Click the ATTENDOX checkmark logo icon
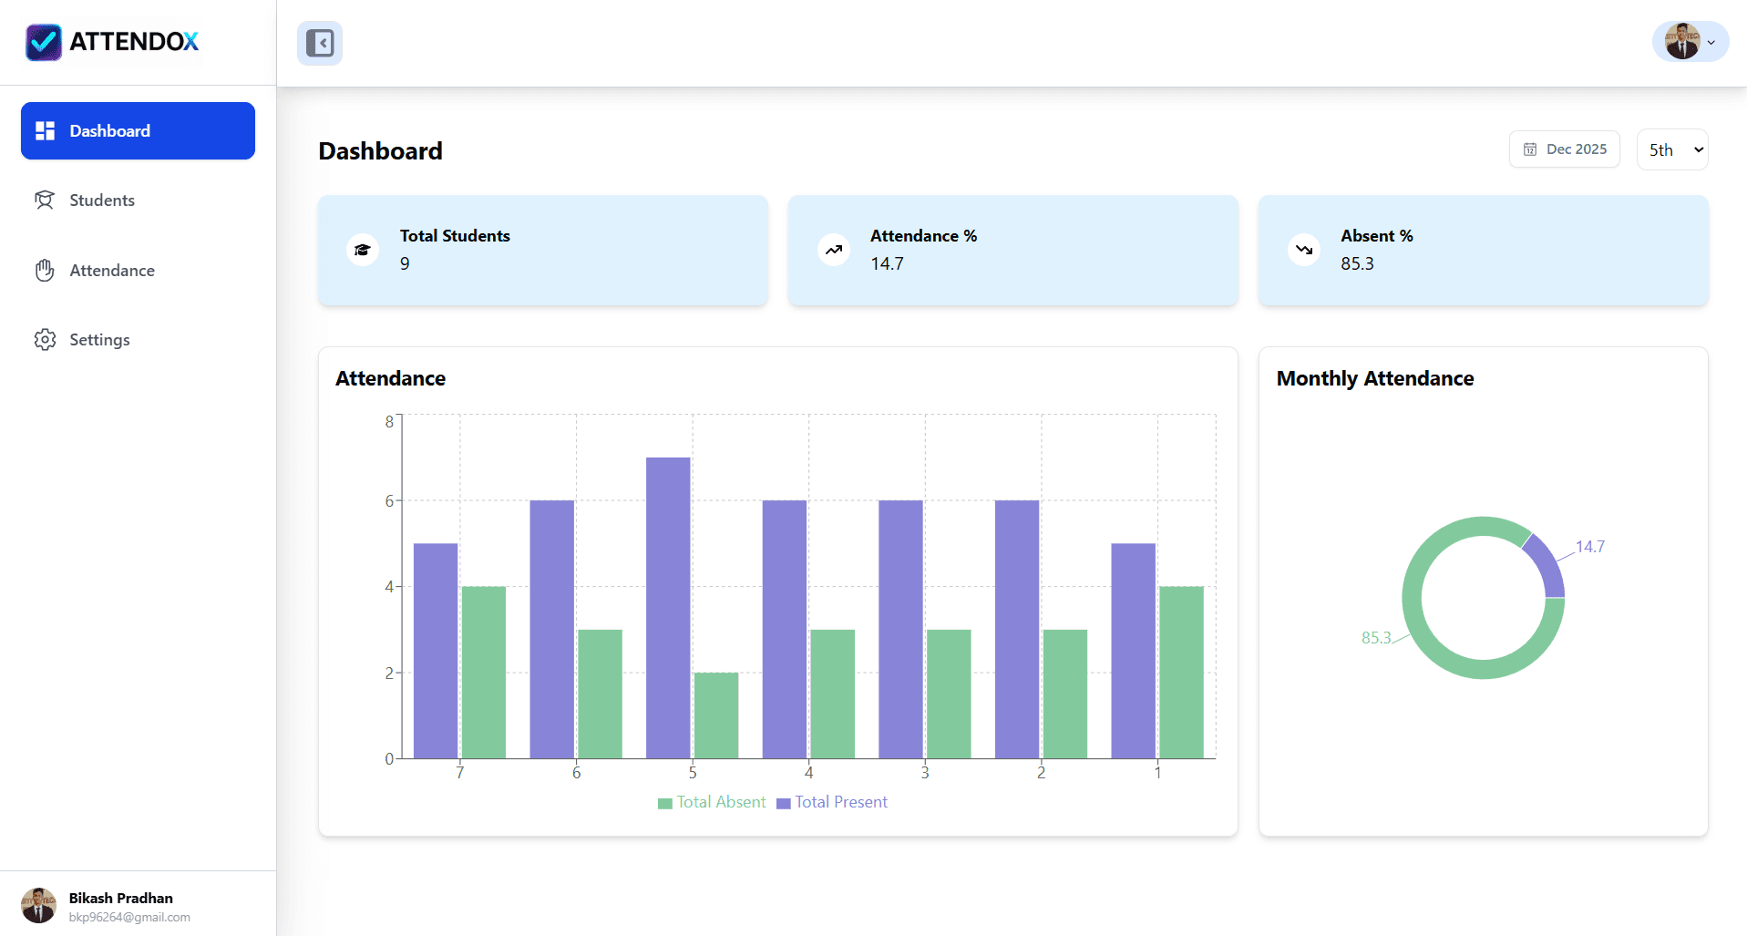1747x936 pixels. (x=44, y=42)
